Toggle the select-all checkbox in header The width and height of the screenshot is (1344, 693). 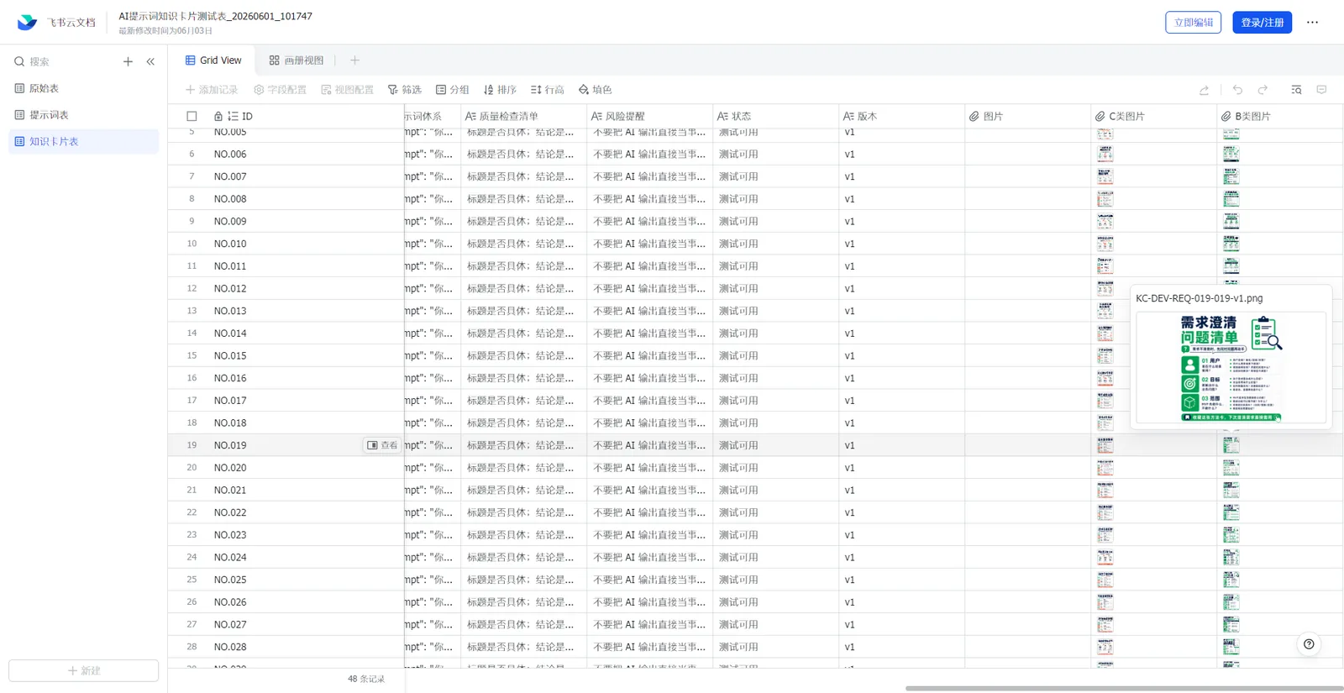point(192,117)
